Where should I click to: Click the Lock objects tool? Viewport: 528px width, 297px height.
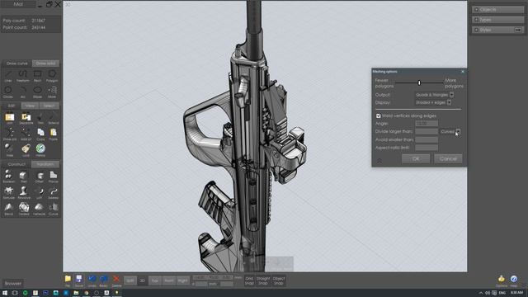point(26,150)
